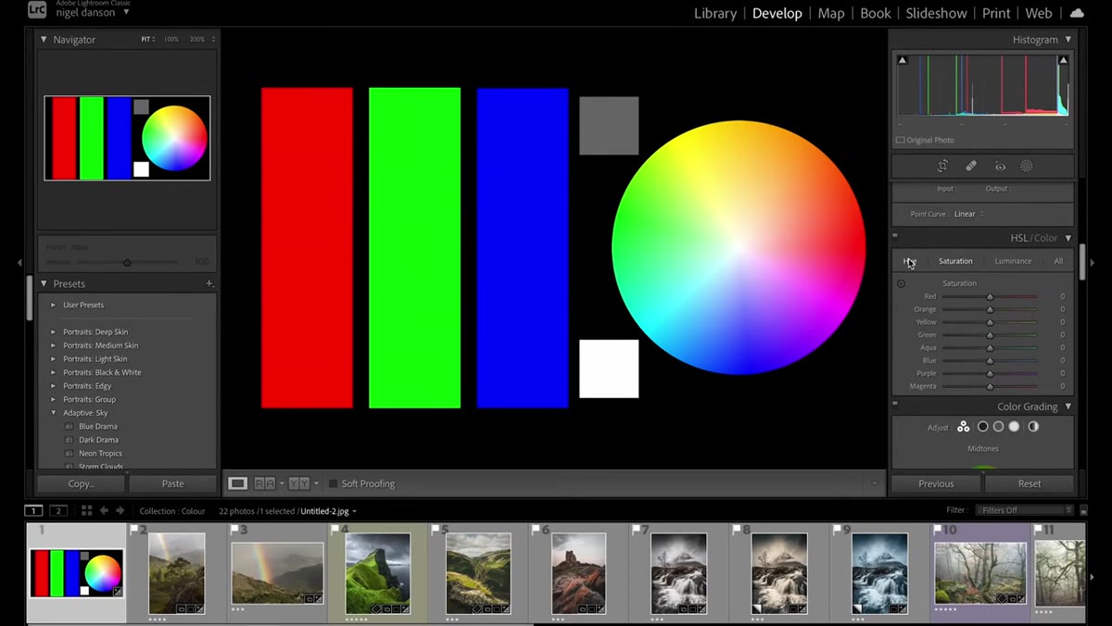Enable the Soft Proofing checkbox
The width and height of the screenshot is (1112, 626).
[334, 483]
